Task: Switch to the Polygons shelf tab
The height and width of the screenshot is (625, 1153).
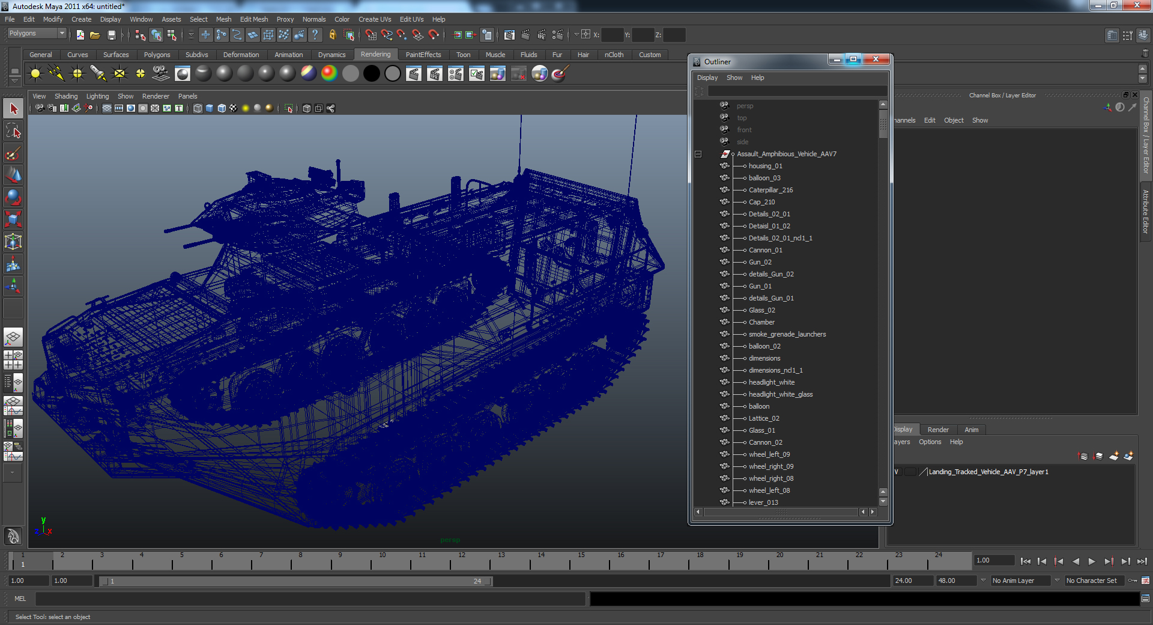Action: [x=157, y=55]
